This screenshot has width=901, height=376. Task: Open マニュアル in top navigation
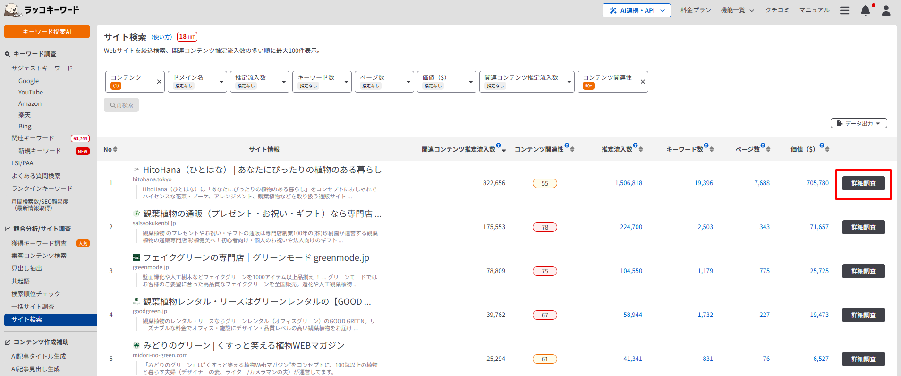click(x=814, y=10)
